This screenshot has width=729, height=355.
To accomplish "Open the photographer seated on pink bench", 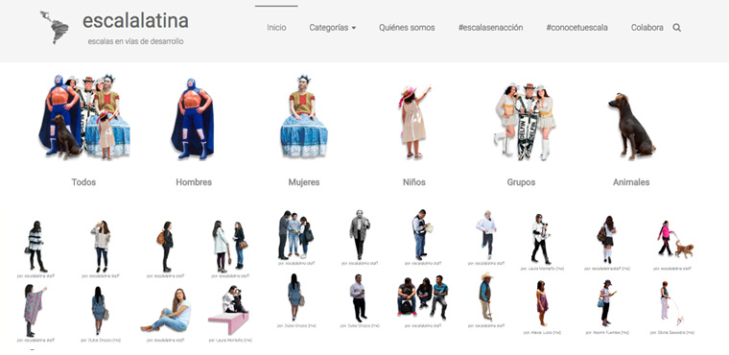I will tap(228, 310).
